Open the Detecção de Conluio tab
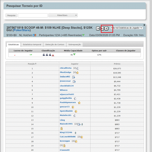152x152 pixels. pos(55,45)
